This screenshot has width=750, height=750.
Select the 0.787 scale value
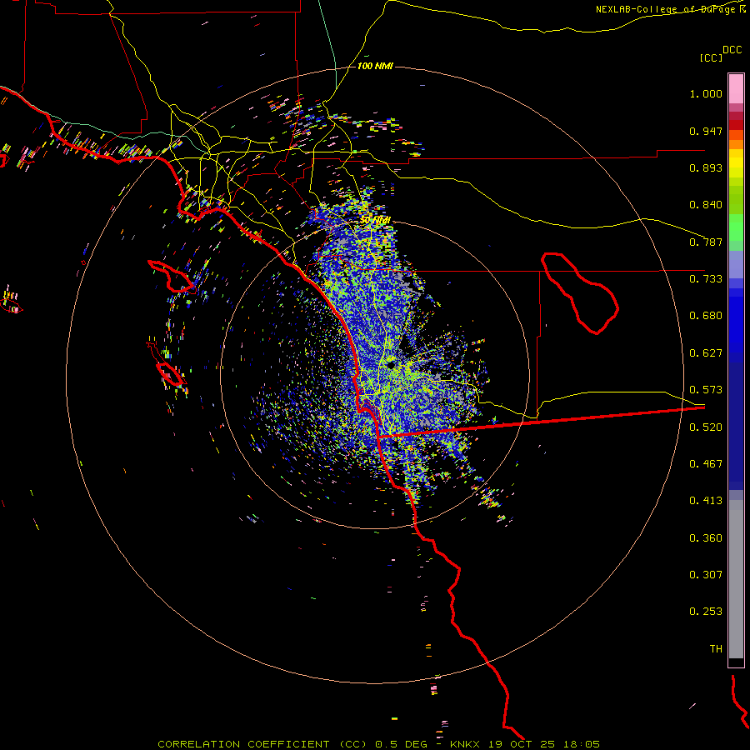click(706, 242)
